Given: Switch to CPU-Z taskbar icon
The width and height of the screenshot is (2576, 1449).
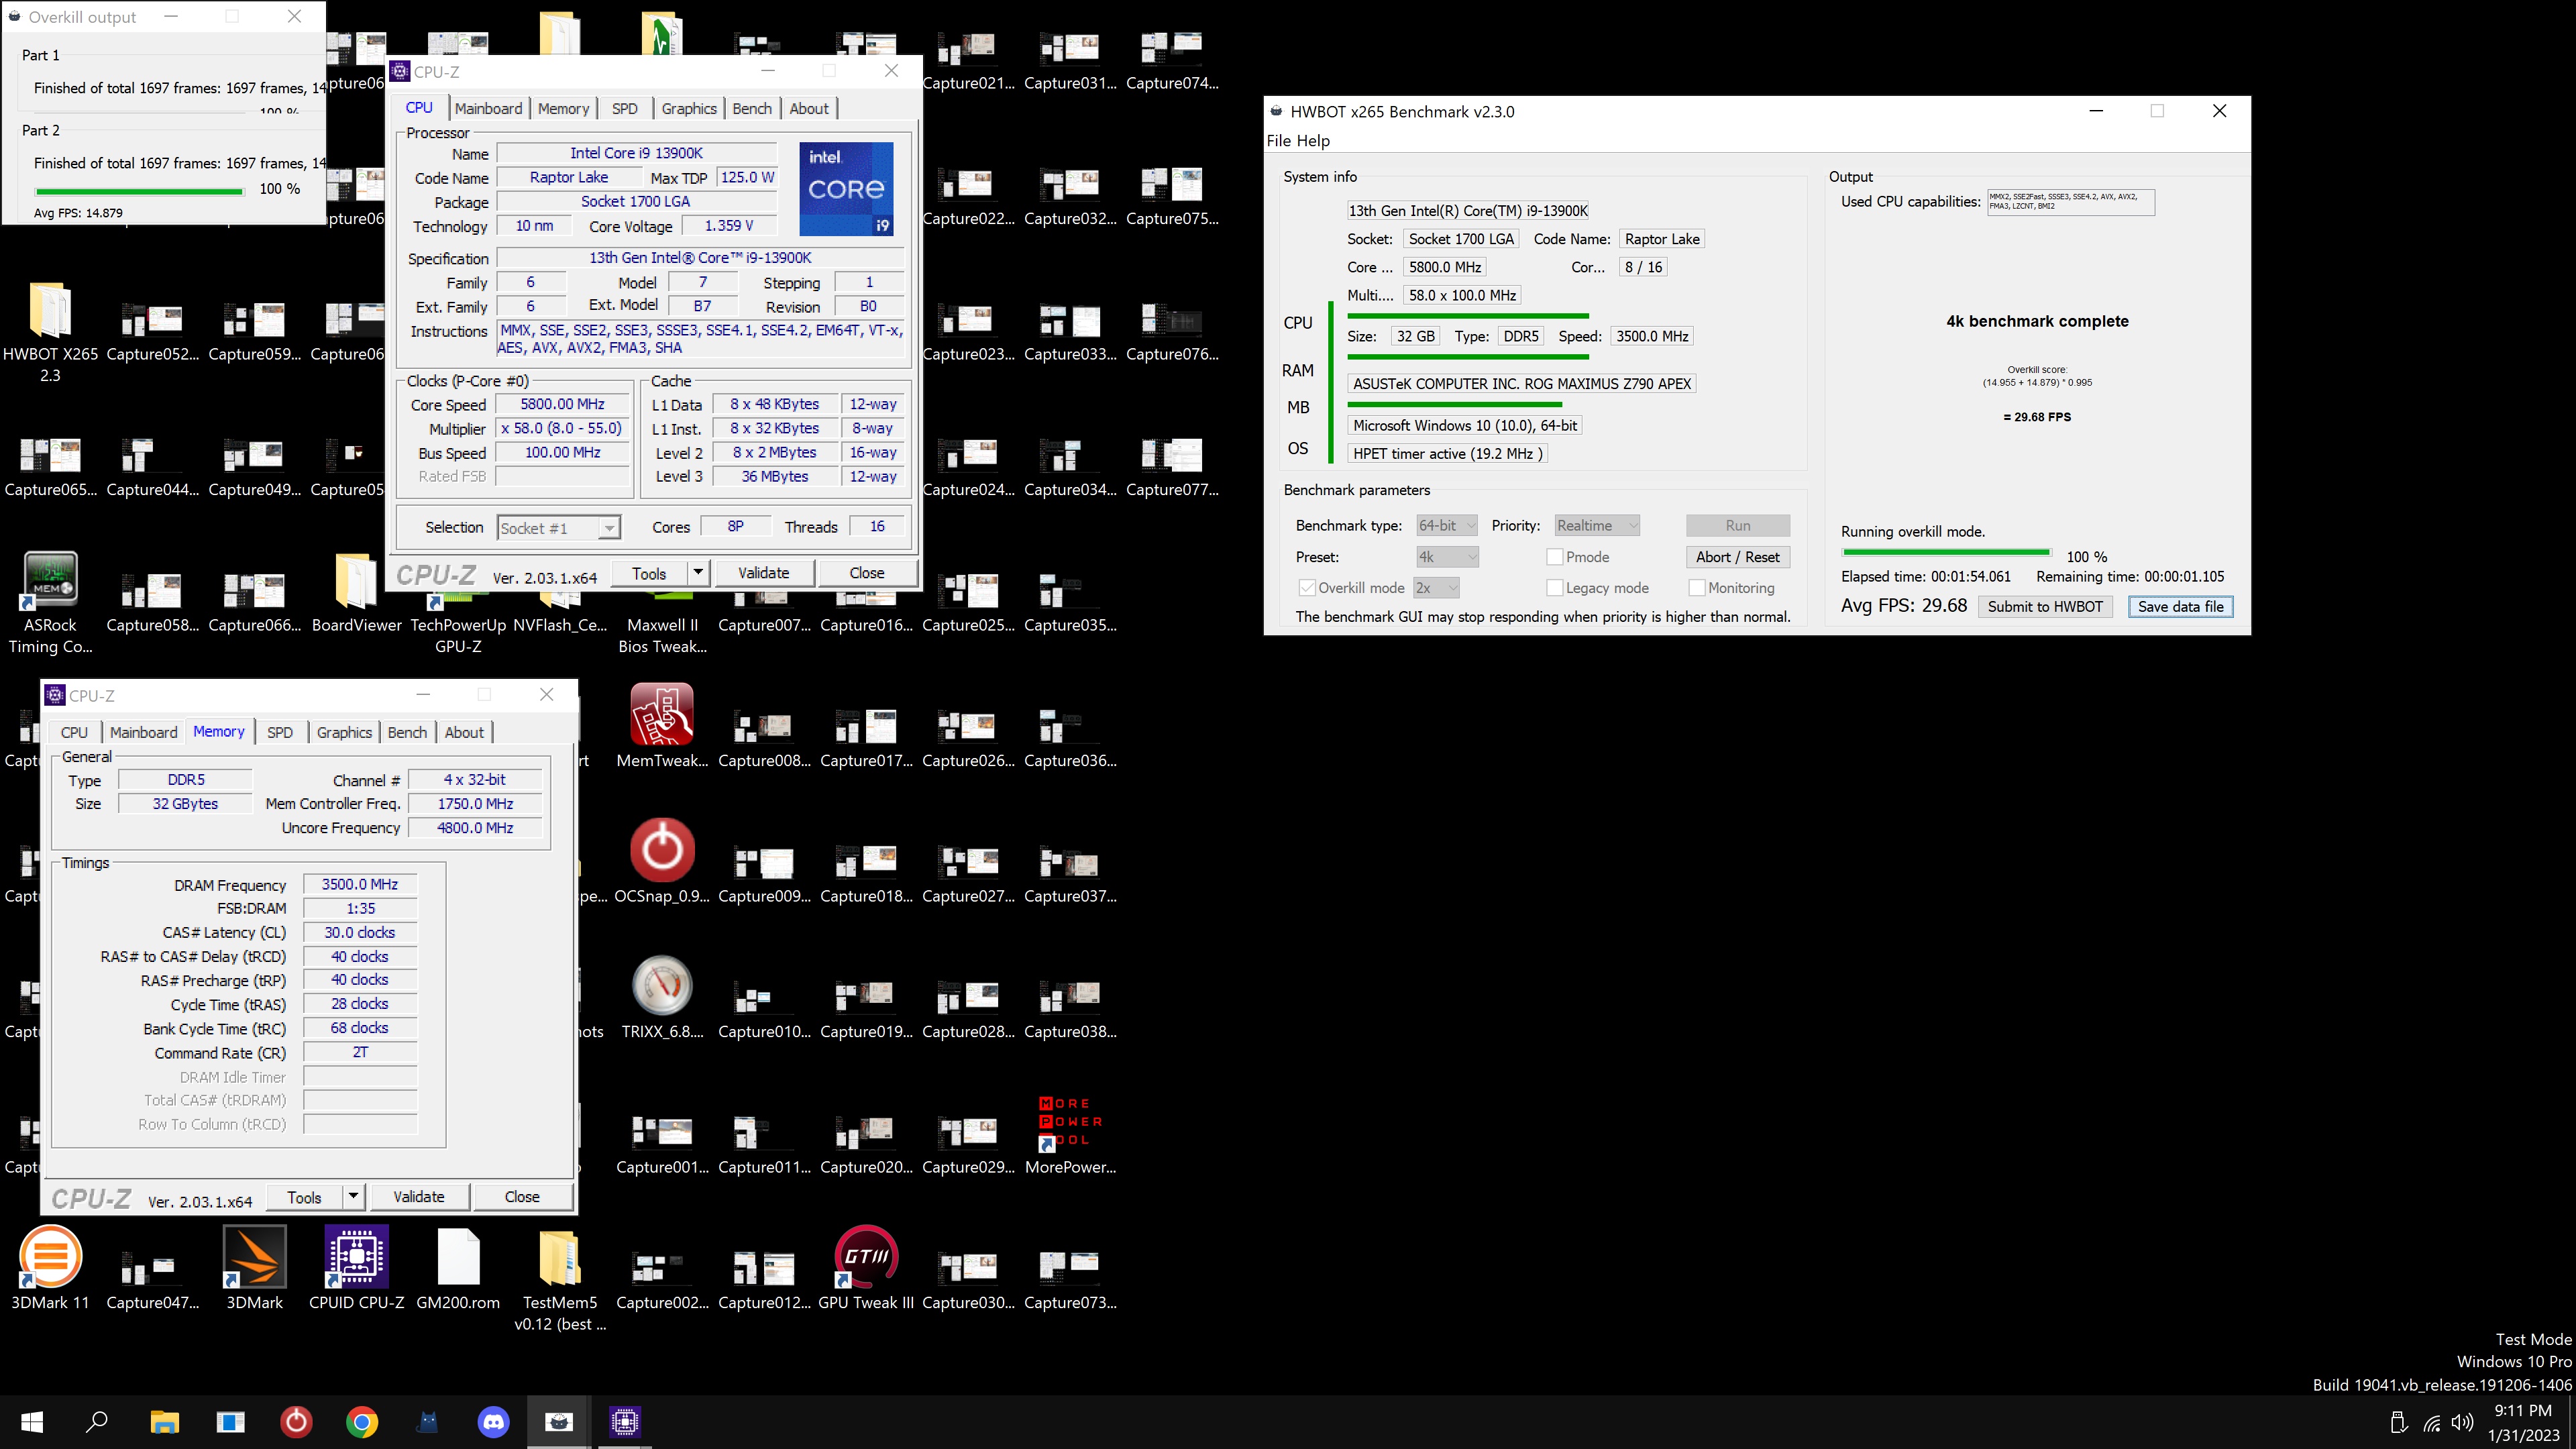Looking at the screenshot, I should (625, 1421).
